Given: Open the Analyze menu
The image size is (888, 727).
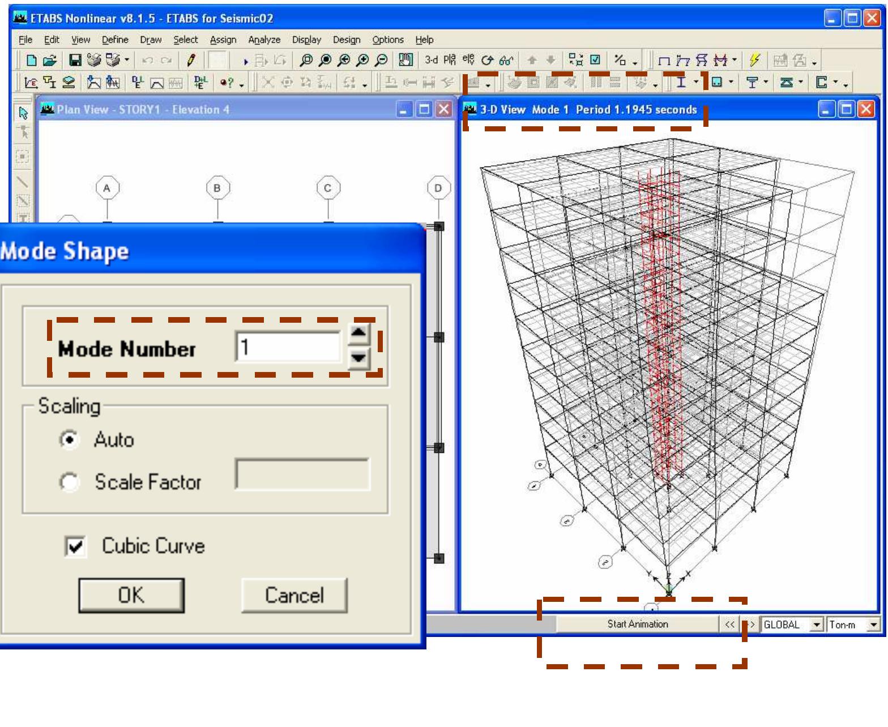Looking at the screenshot, I should point(264,40).
